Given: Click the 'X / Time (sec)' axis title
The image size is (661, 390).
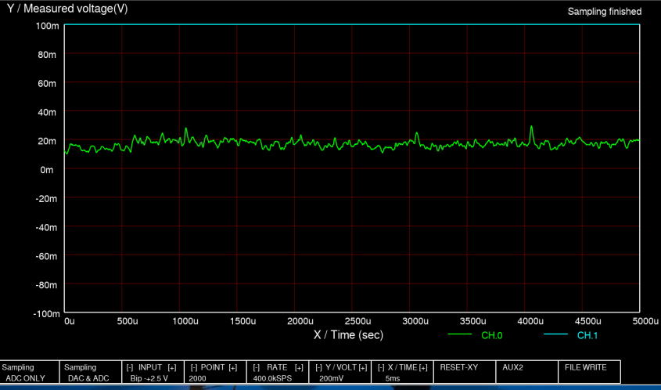Looking at the screenshot, I should click(349, 335).
